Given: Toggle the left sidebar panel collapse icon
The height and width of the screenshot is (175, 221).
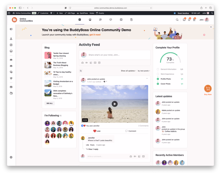Looking at the screenshot, I should tap(11, 29).
